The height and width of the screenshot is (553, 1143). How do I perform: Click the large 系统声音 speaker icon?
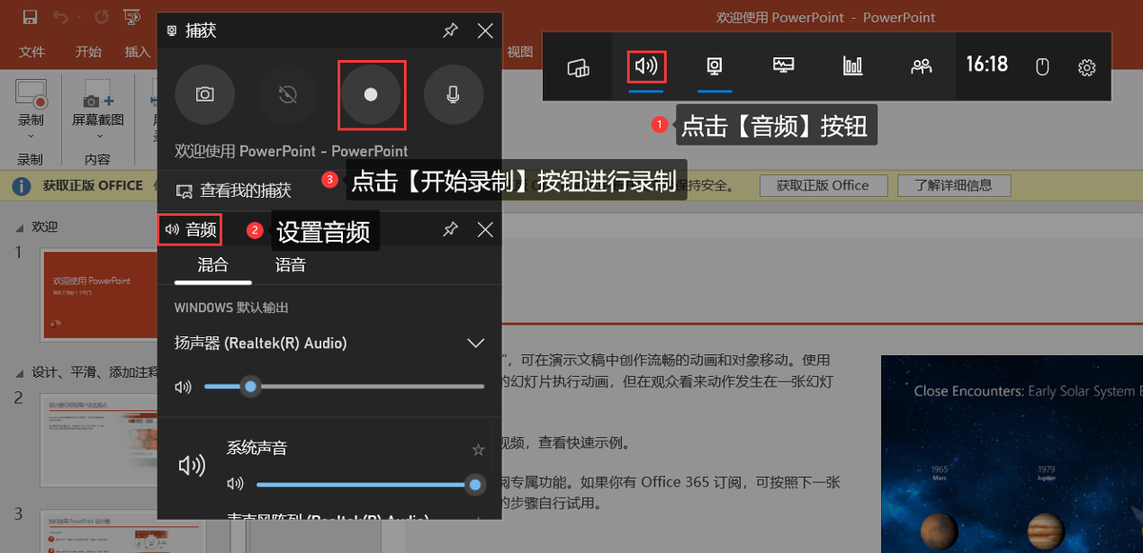click(x=192, y=465)
